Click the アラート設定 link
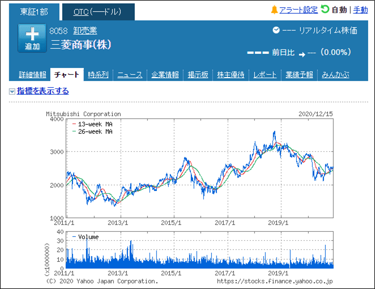This screenshot has width=375, height=289. pyautogui.click(x=299, y=10)
